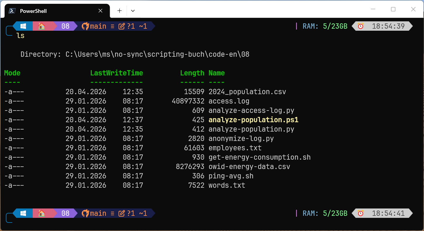Click the Length column header
This screenshot has width=424, height=231.
click(x=192, y=73)
